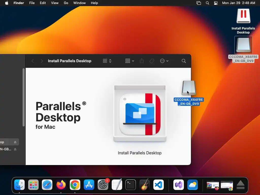Screen dimensions: 260x195
Task: Click the Stage Manager icon in menu bar
Action: 199,3
